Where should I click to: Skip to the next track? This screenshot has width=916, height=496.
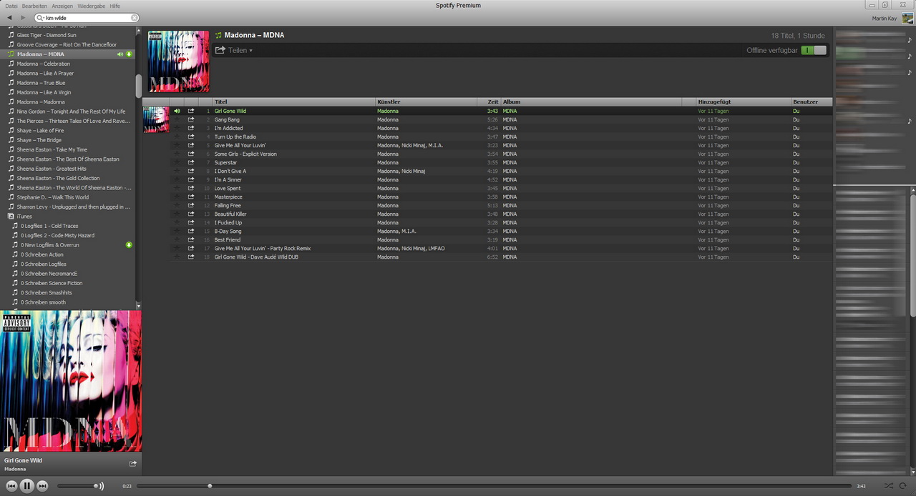coord(42,486)
